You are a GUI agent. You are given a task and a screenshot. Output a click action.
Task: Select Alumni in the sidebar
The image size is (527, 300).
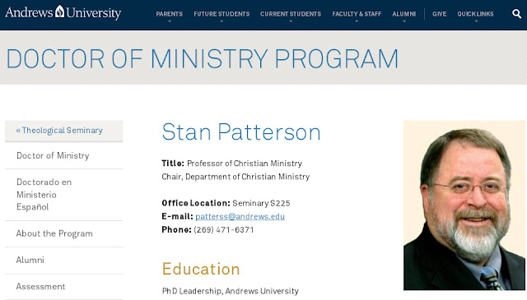64,260
